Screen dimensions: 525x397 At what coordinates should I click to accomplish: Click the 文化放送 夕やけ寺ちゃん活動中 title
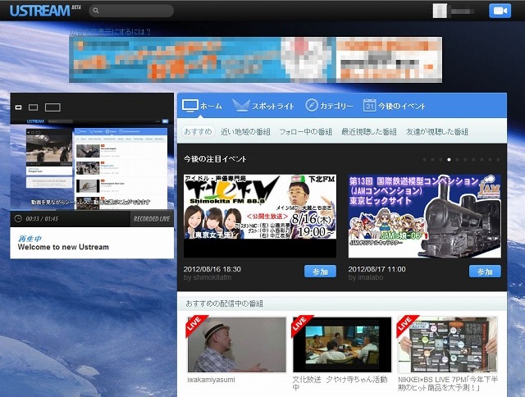(x=340, y=384)
